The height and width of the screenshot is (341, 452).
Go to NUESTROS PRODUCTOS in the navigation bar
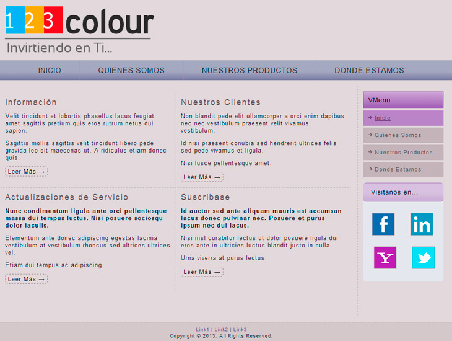click(x=250, y=71)
